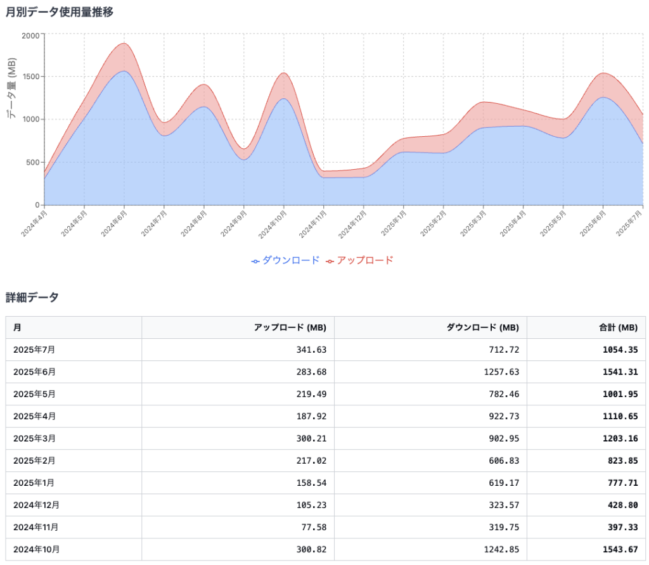Click the 月 column header
This screenshot has width=649, height=565.
click(17, 327)
